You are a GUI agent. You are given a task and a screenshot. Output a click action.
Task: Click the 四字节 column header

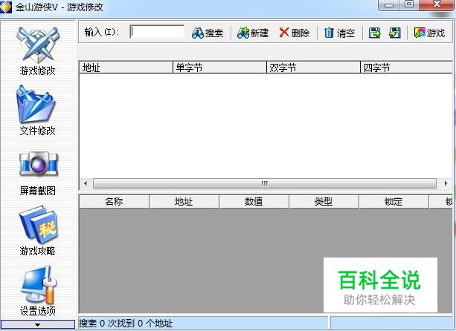407,68
